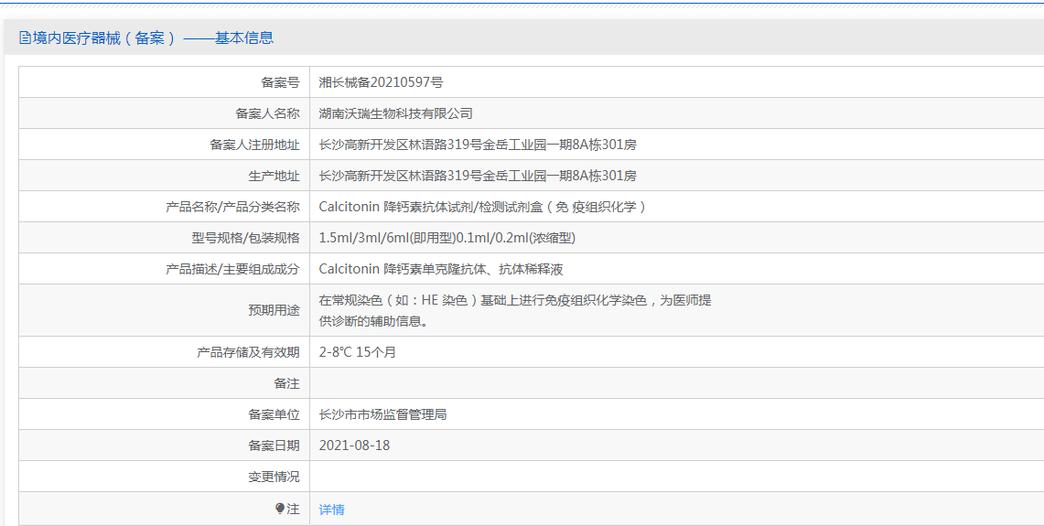Click the 预期用途 field label

[x=274, y=310]
